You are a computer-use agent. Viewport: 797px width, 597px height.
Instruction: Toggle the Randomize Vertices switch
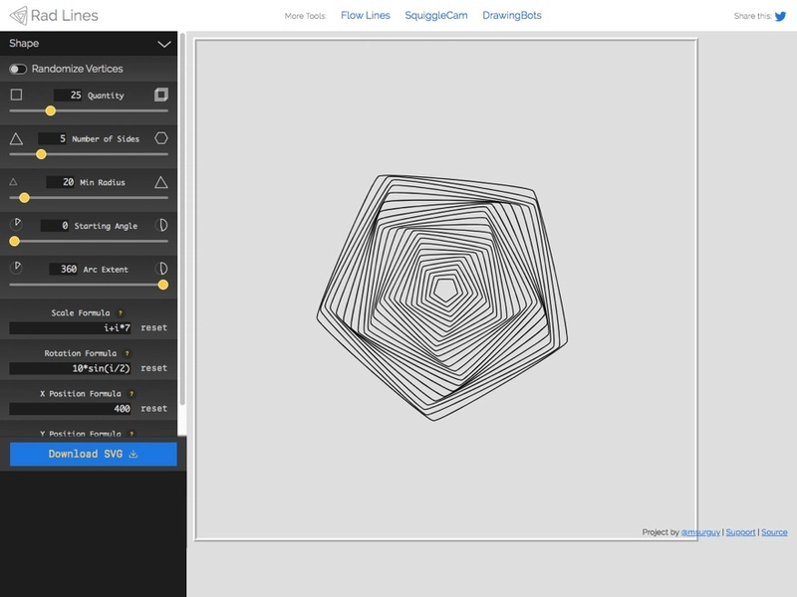pos(18,69)
